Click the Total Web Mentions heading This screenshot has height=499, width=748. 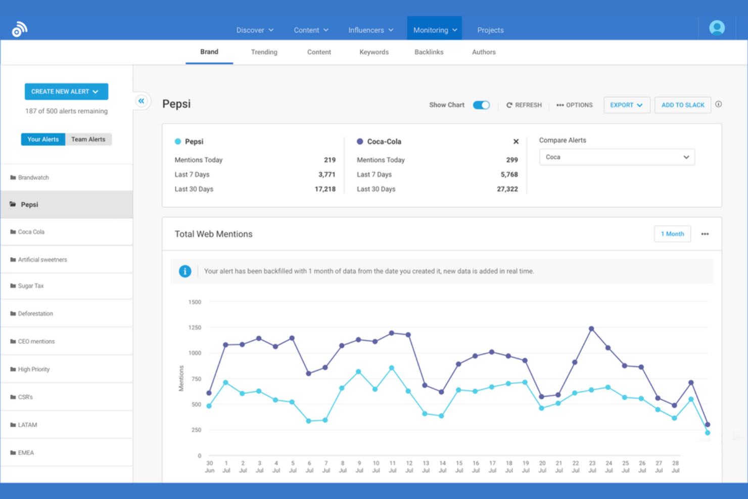pyautogui.click(x=213, y=234)
